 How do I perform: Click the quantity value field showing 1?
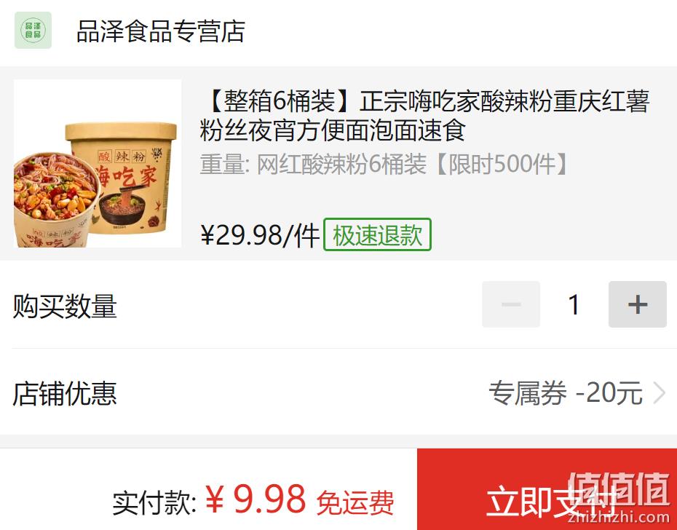coord(574,304)
